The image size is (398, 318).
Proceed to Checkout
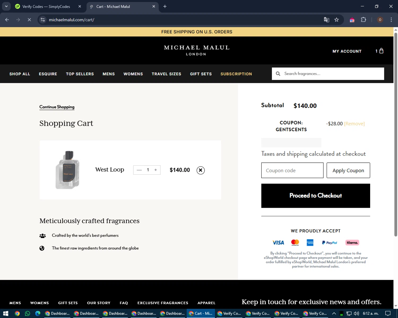(315, 196)
